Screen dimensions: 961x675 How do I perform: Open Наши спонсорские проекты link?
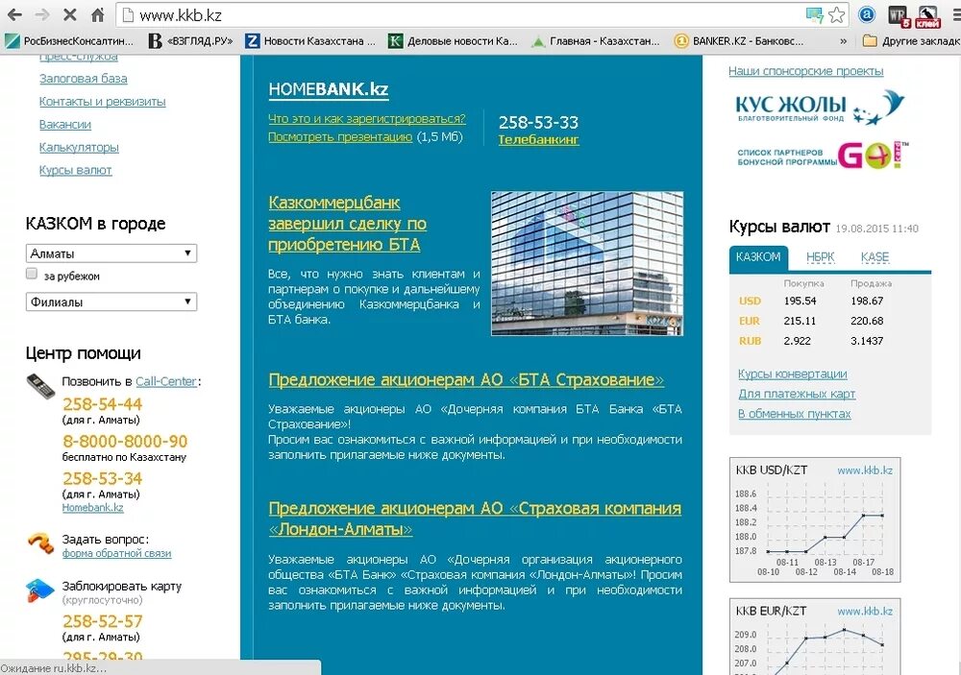(806, 71)
